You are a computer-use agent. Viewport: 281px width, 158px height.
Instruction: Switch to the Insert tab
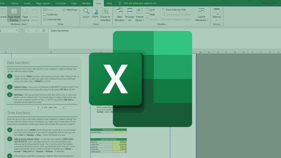point(27,3)
